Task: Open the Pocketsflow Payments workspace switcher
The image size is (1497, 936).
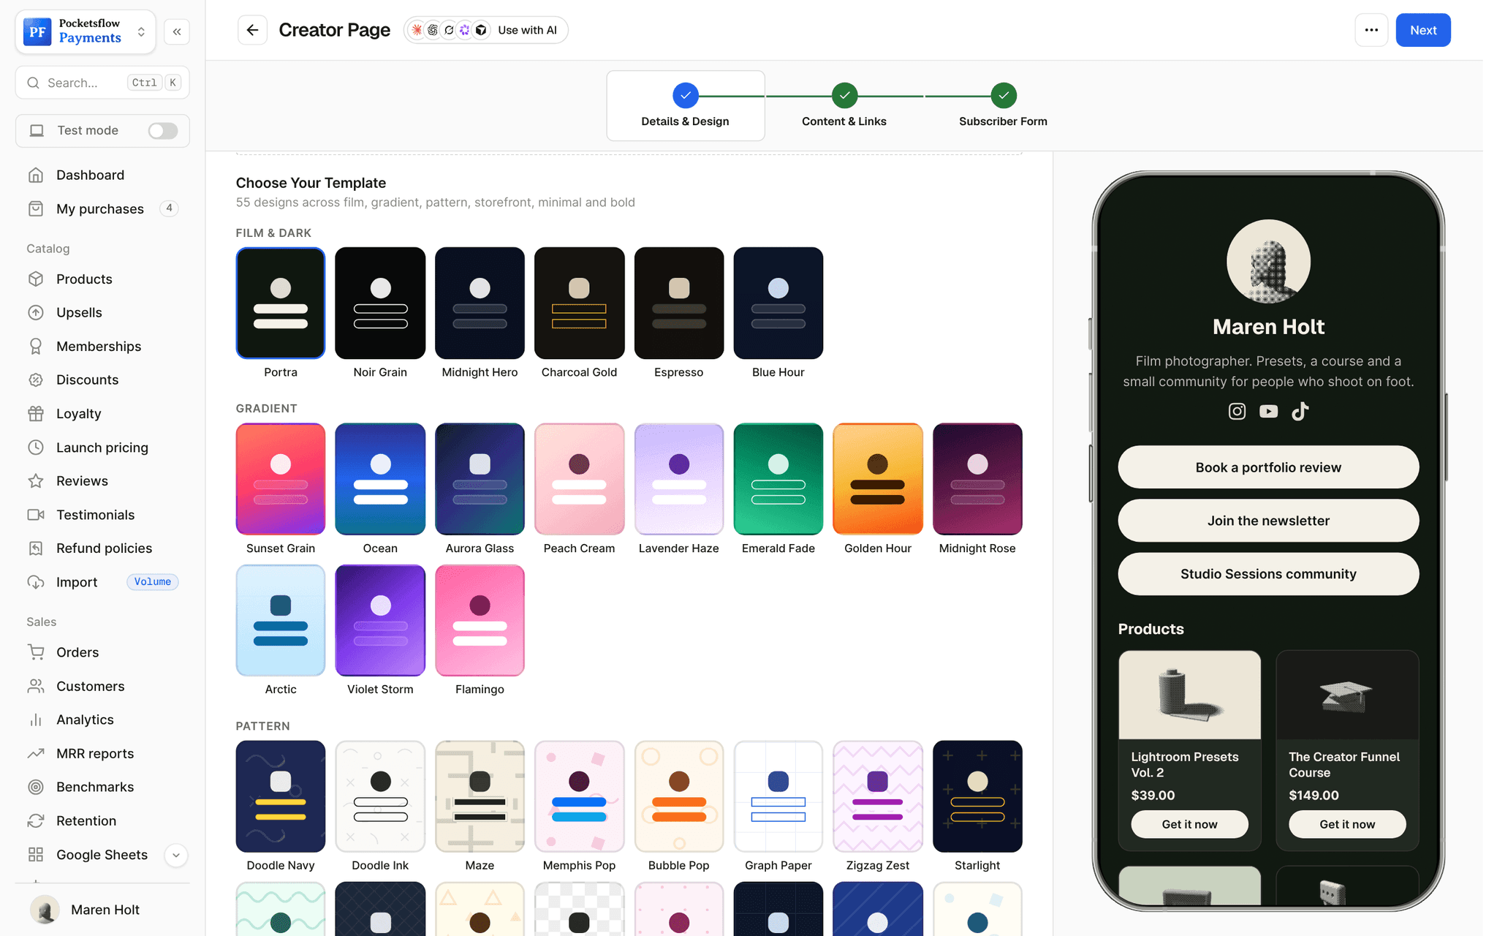Action: click(x=86, y=31)
